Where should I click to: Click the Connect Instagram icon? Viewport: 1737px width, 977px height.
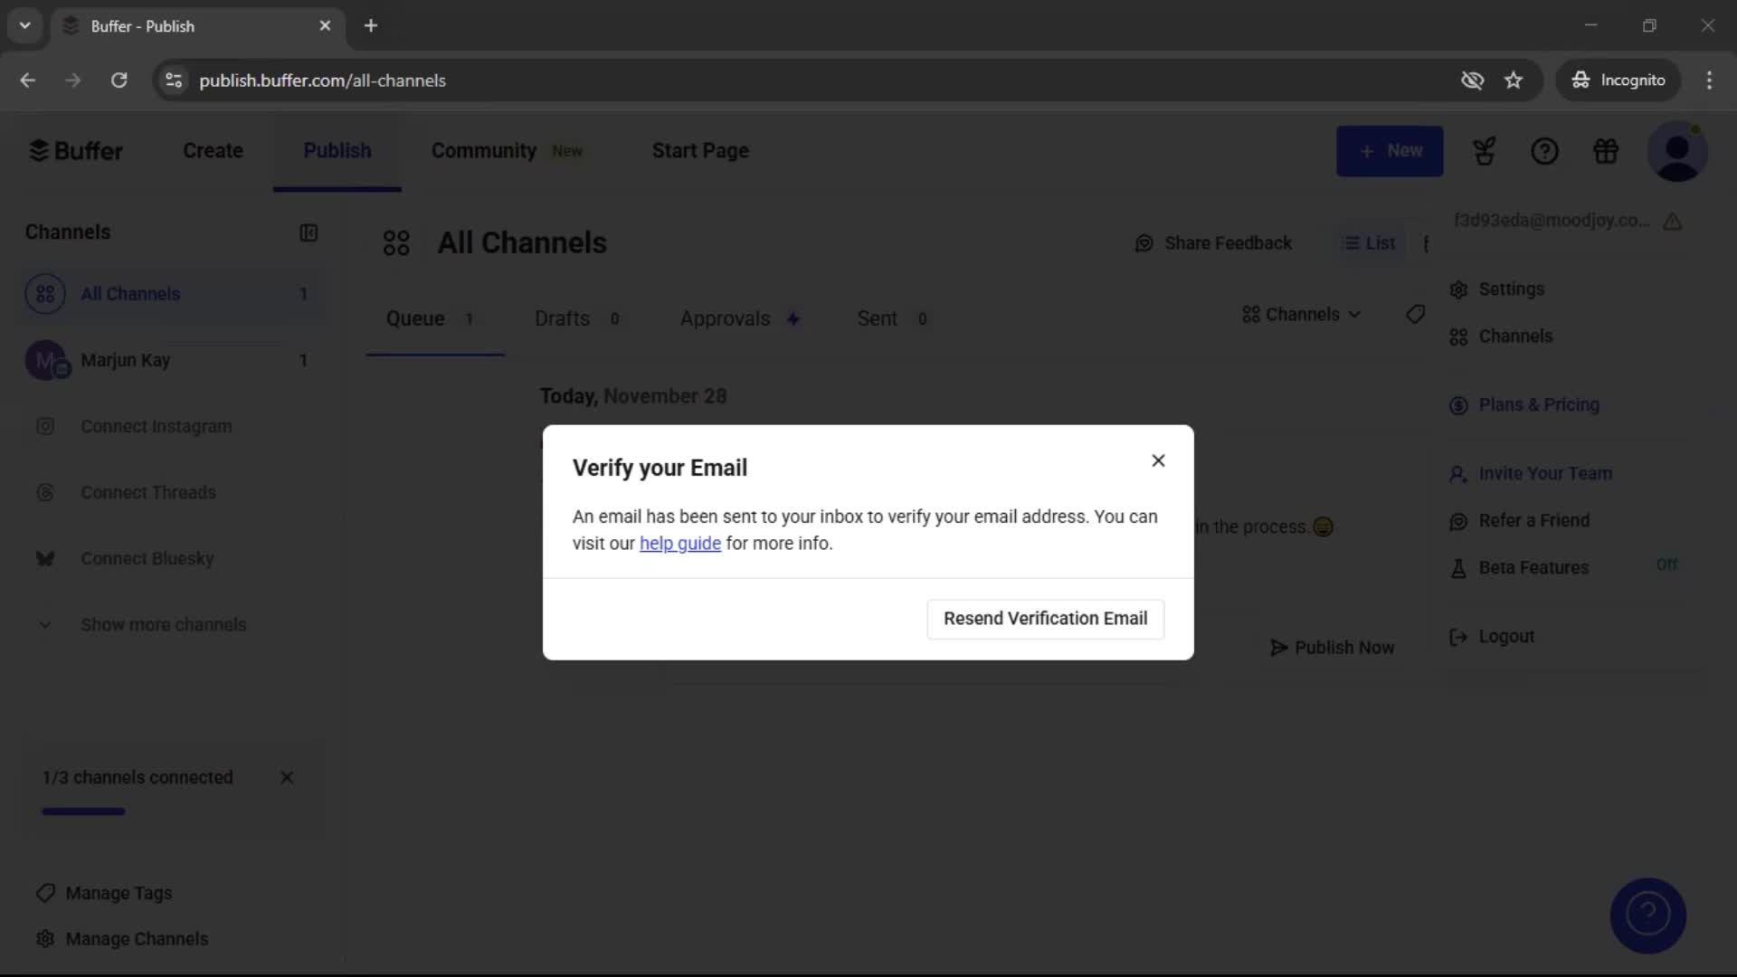(45, 426)
